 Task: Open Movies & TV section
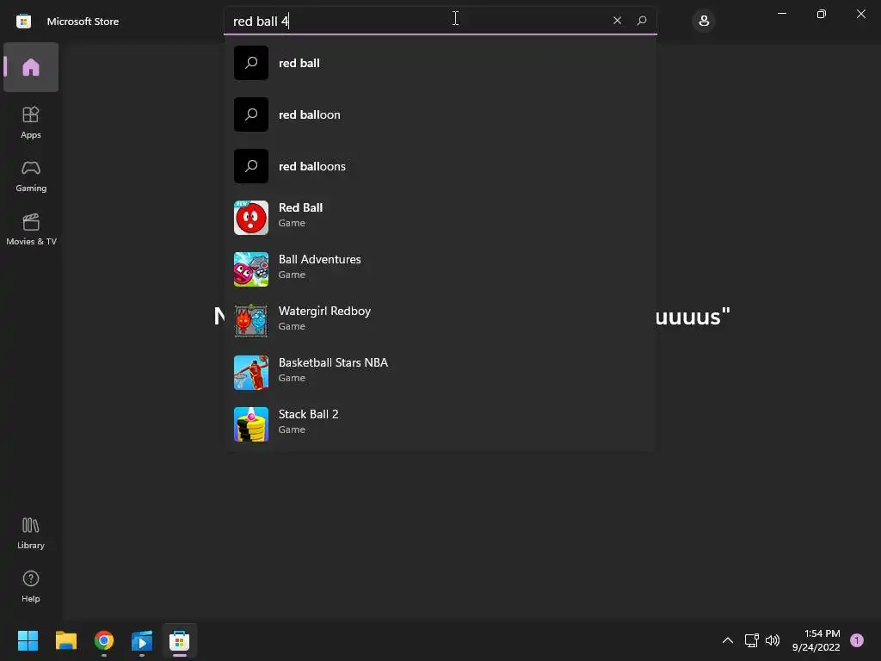(x=31, y=229)
